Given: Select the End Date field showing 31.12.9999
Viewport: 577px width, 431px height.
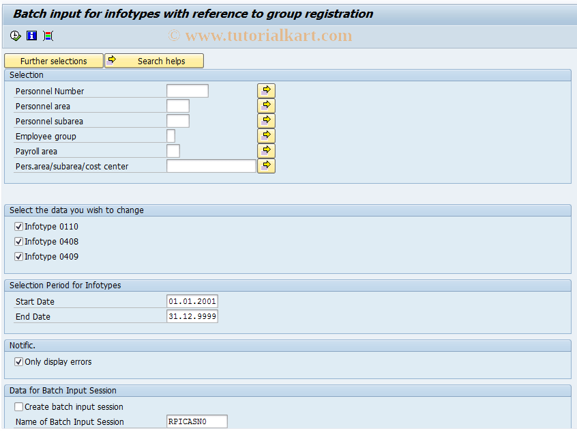Looking at the screenshot, I should click(x=192, y=316).
